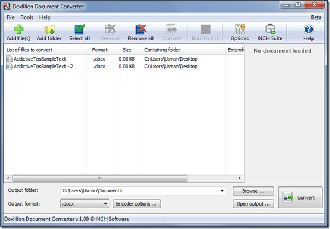Click .docx format of AddictiveTipsSampleText - 2
The height and width of the screenshot is (229, 330).
(x=99, y=67)
